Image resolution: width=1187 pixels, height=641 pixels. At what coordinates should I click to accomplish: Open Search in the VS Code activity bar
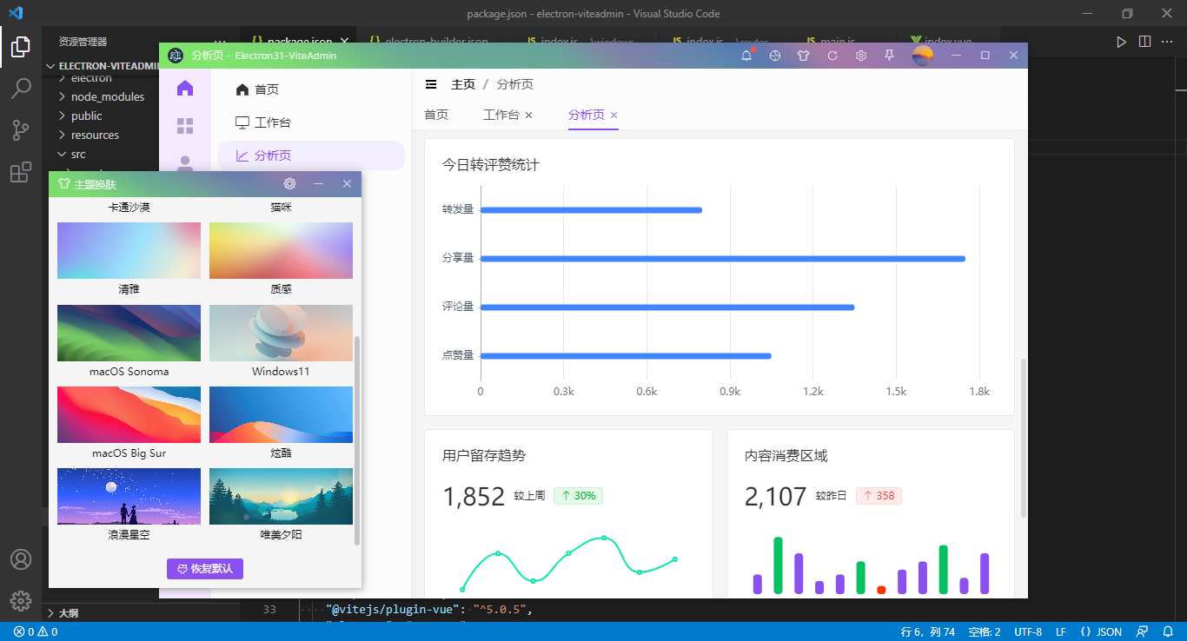point(19,88)
